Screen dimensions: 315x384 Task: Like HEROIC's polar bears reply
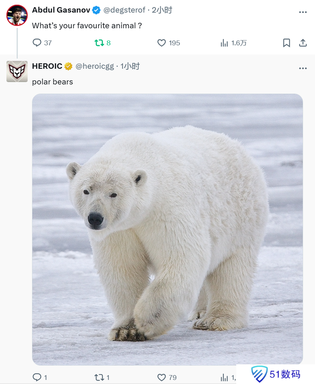click(161, 377)
